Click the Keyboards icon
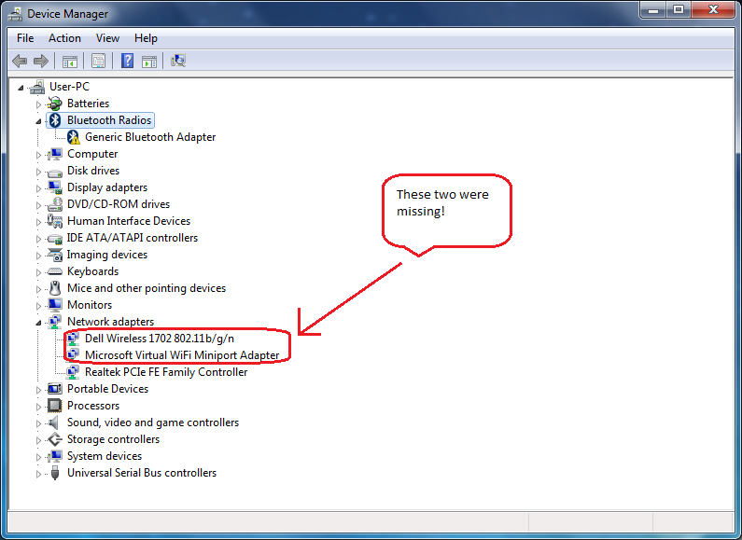 55,271
